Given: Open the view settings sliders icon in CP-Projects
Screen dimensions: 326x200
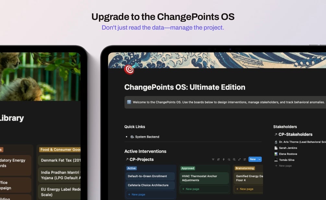Looking at the screenshot, I should pyautogui.click(x=245, y=159).
